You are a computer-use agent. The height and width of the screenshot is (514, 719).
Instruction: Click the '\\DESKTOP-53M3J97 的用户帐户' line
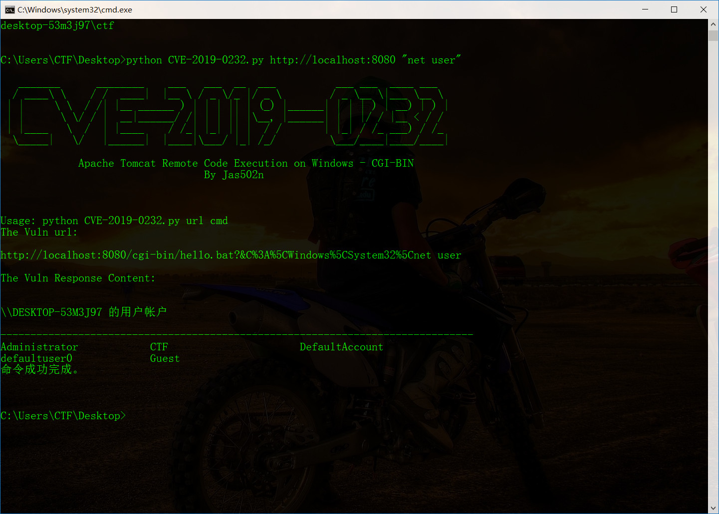click(x=84, y=312)
